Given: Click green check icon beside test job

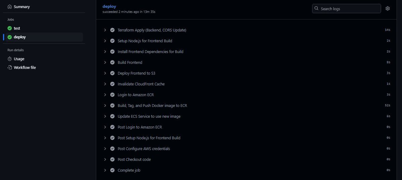Looking at the screenshot, I should click(x=10, y=28).
